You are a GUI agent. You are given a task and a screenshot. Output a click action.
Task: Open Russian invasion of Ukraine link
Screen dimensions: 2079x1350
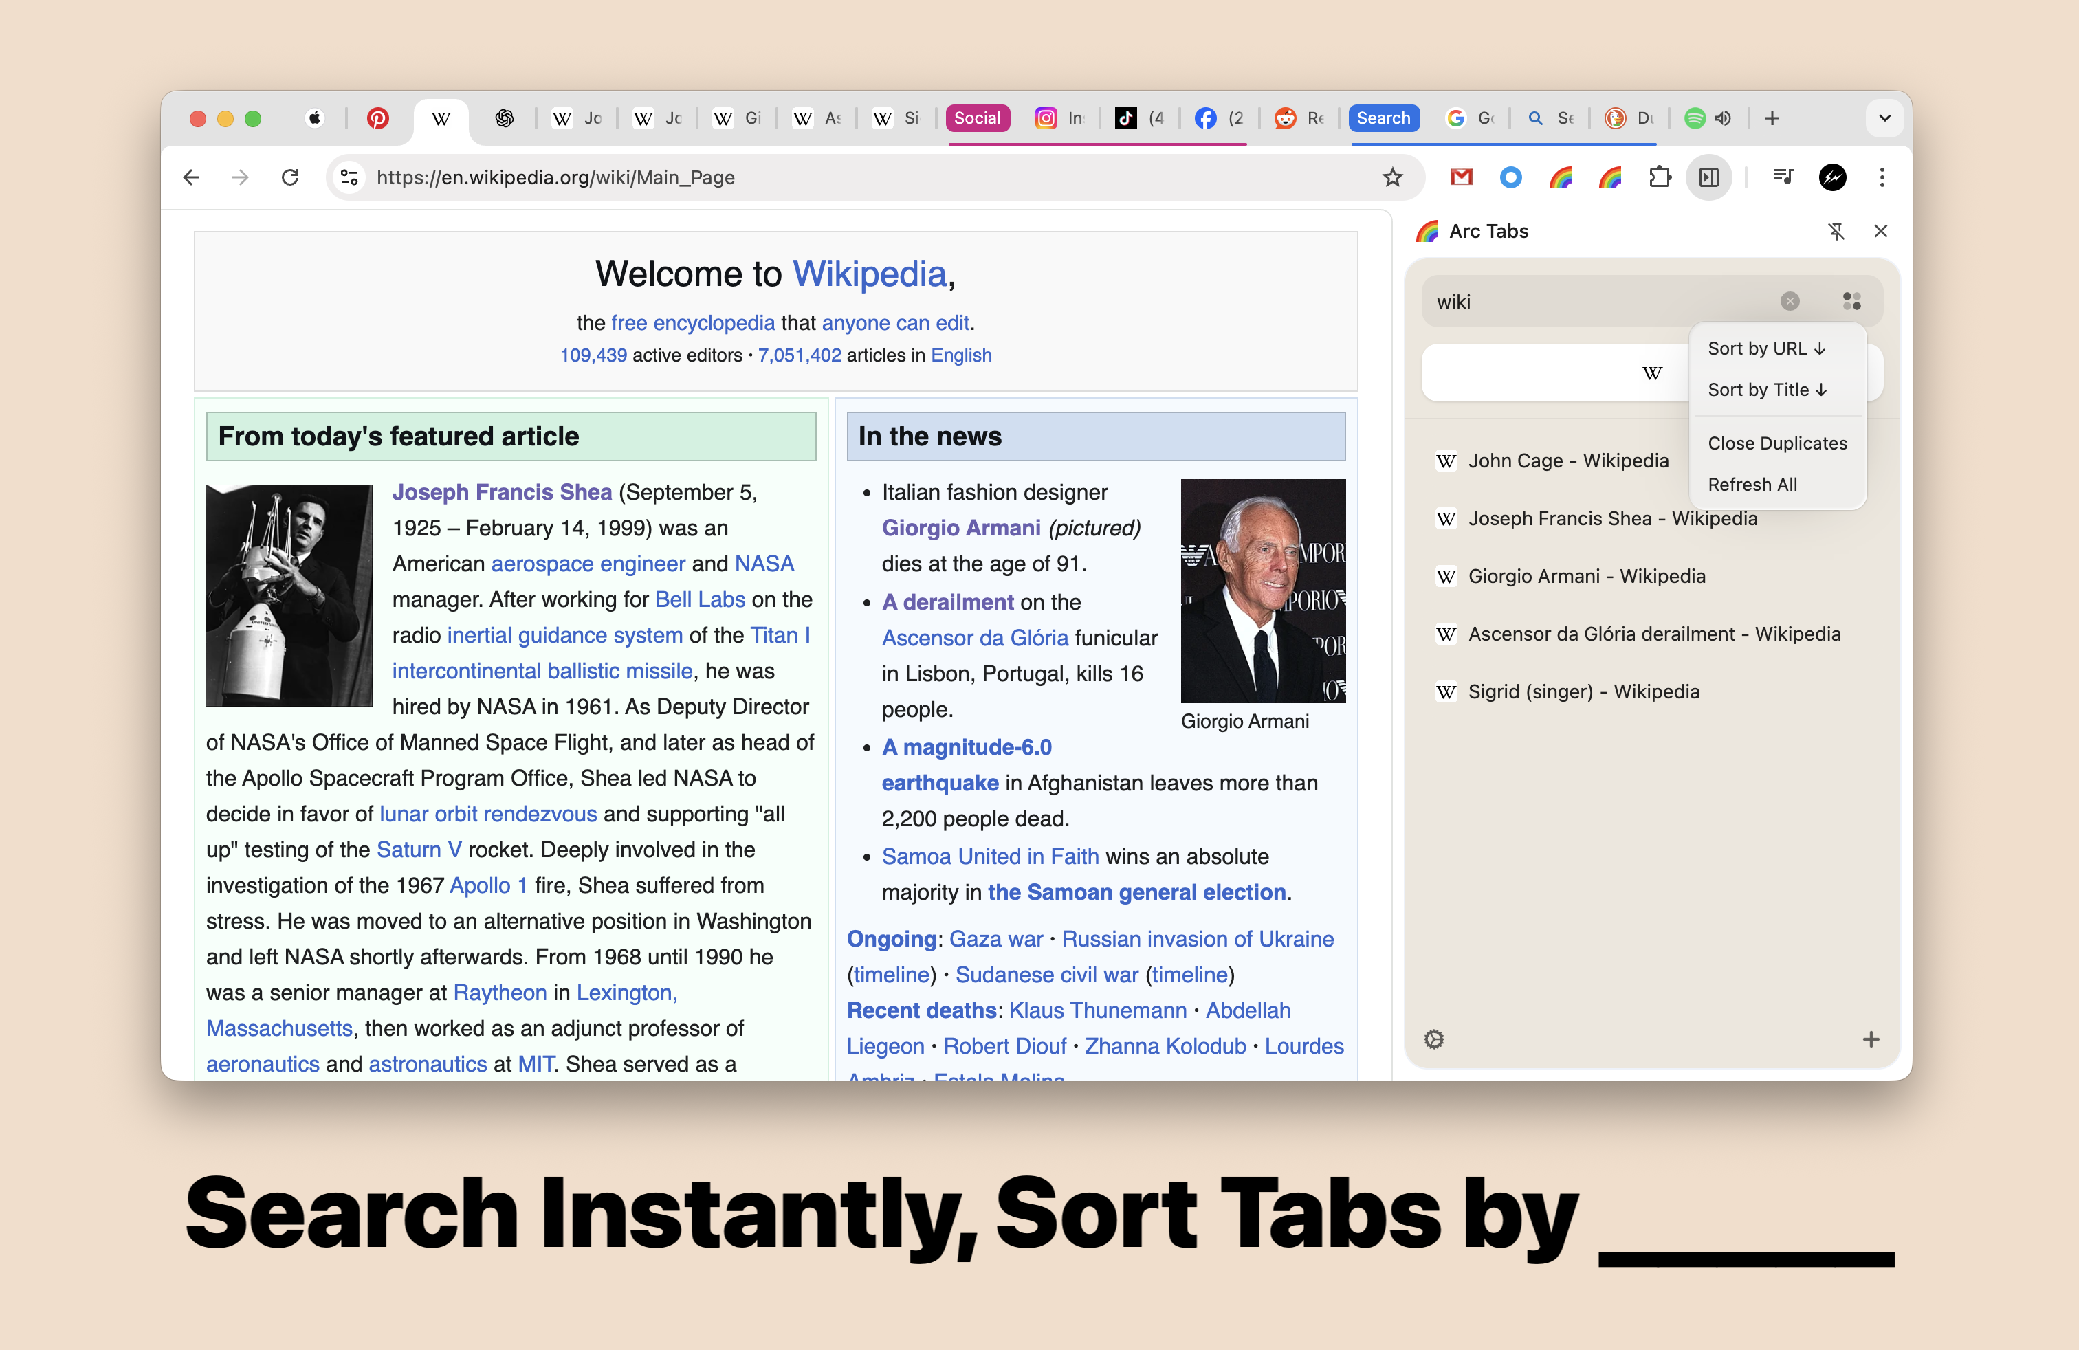coord(1198,939)
